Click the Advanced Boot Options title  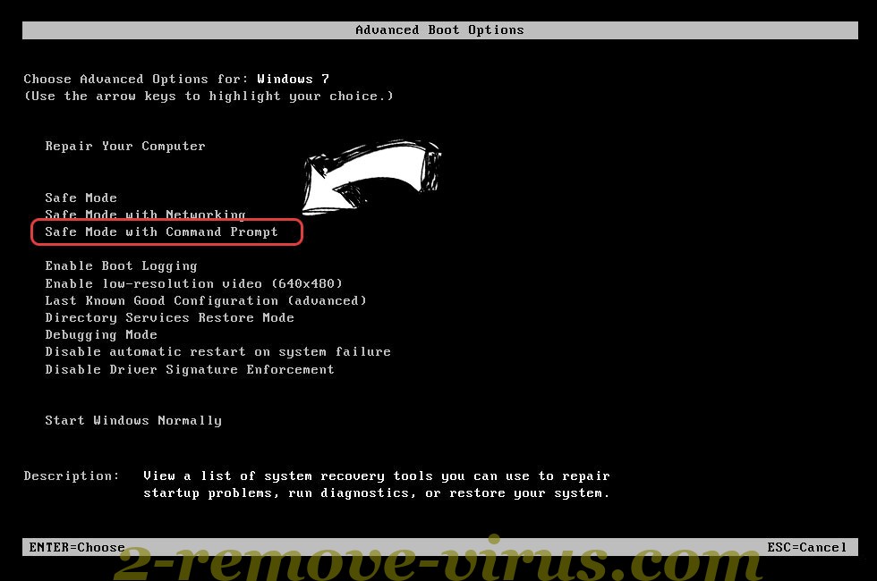(x=439, y=30)
